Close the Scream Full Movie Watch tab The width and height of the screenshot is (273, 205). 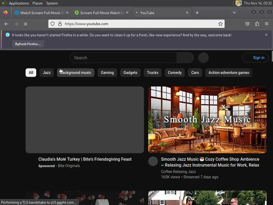click(x=127, y=13)
